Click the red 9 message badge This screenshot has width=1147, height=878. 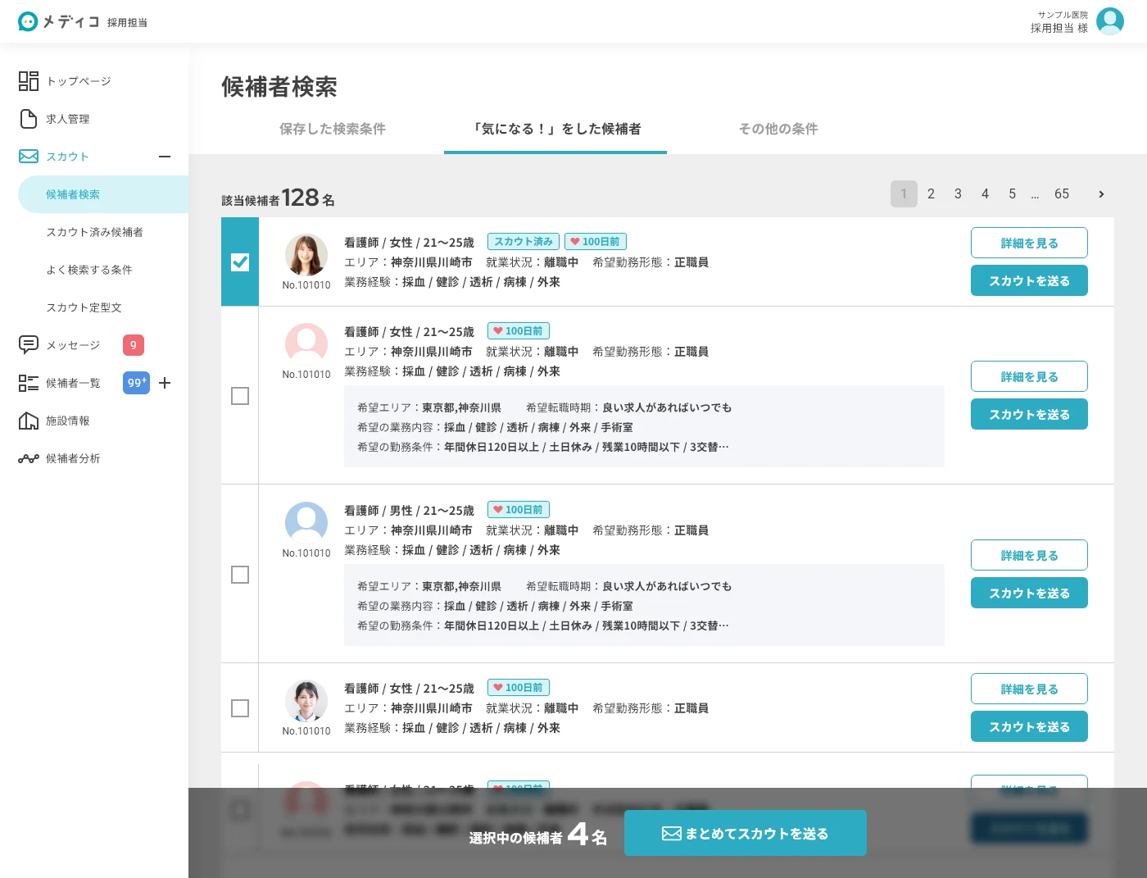(134, 345)
